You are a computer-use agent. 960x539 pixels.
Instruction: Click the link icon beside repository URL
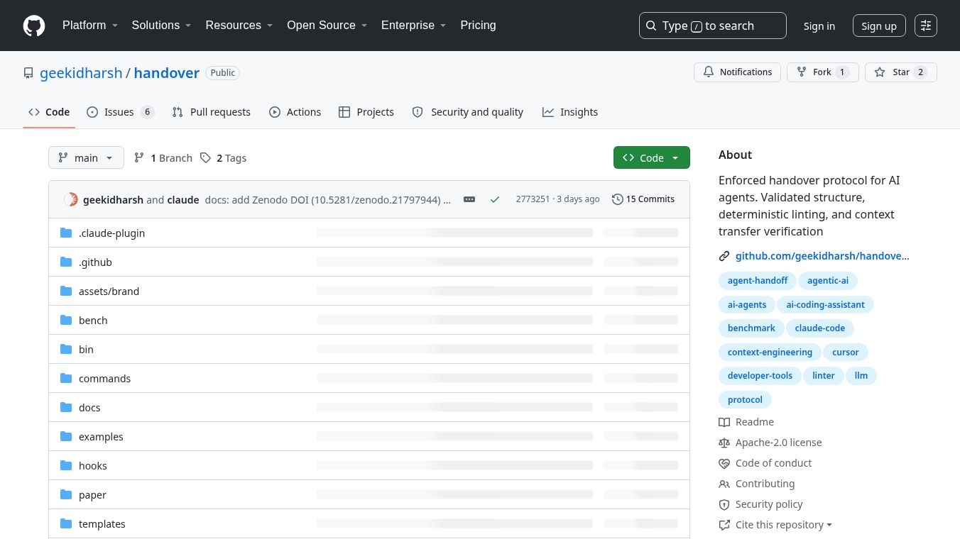724,256
